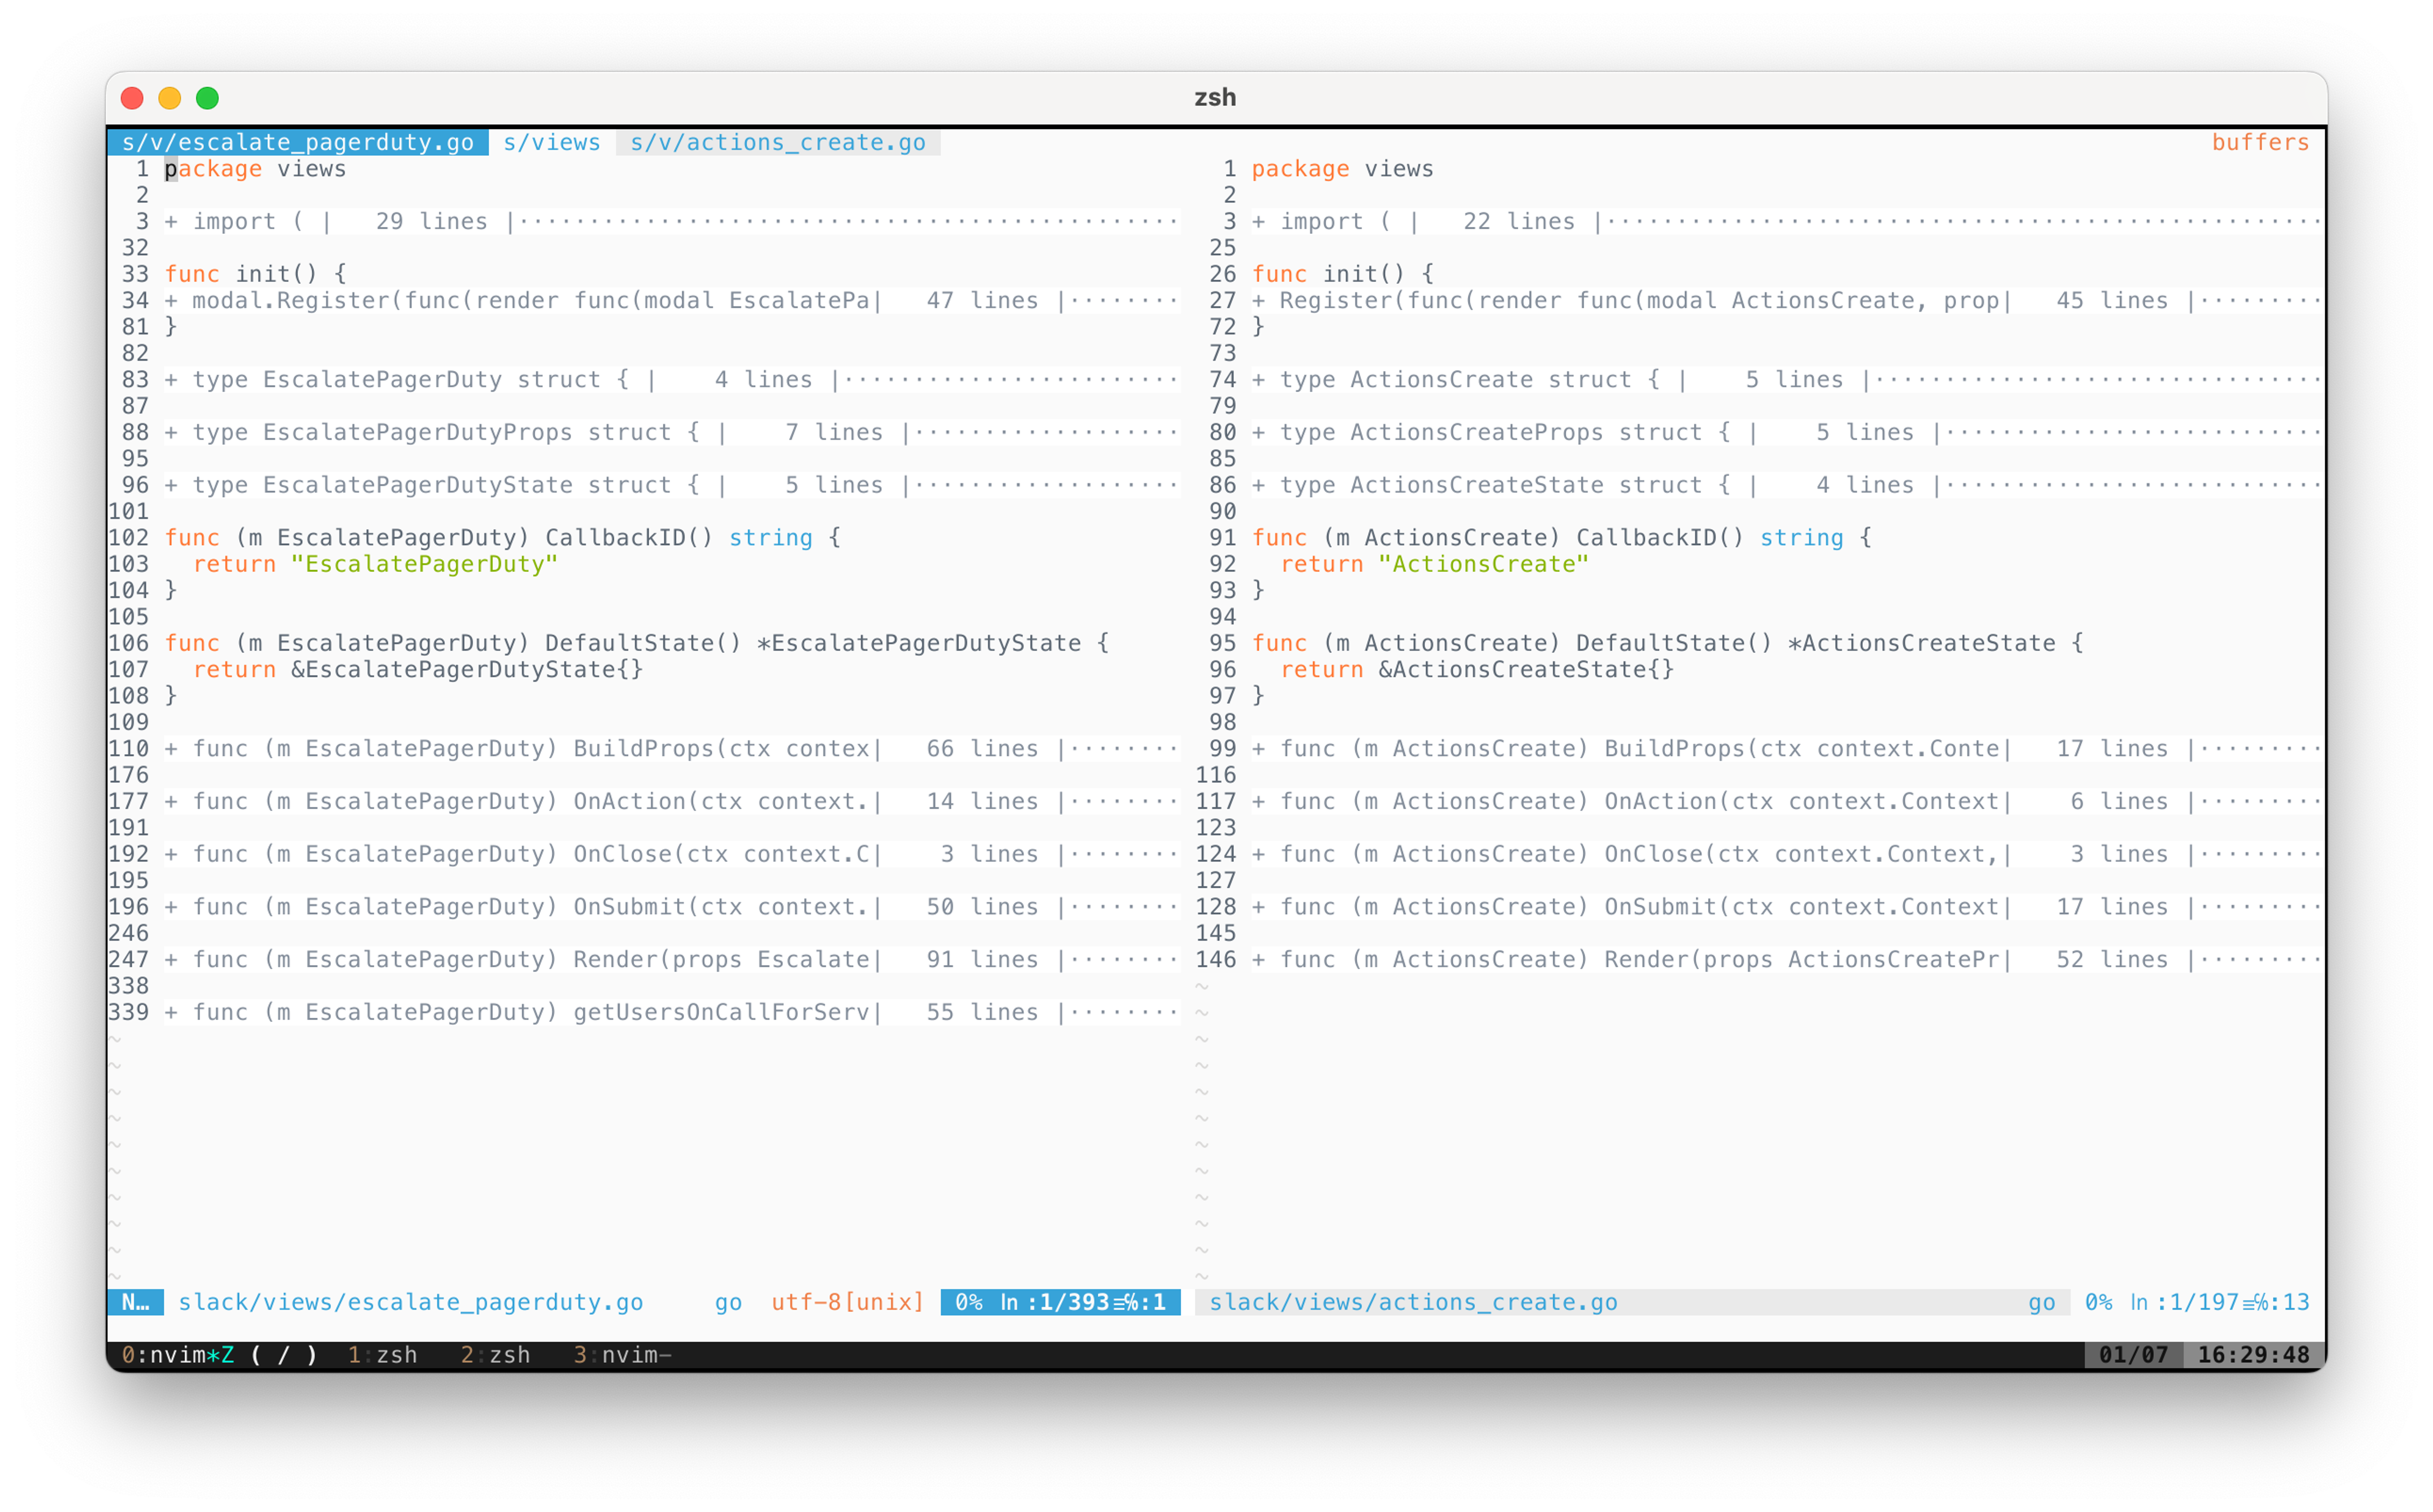Click the red close window button

point(132,98)
